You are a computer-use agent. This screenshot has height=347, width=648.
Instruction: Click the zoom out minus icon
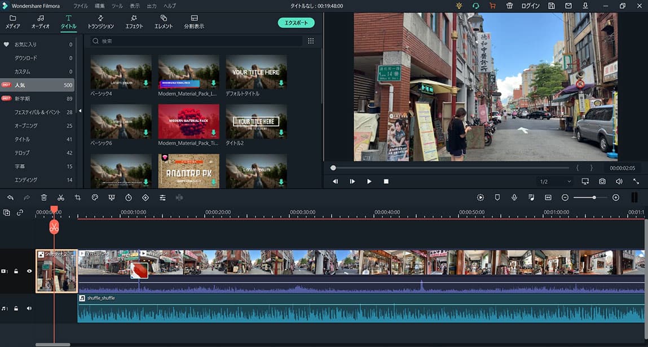coord(565,197)
